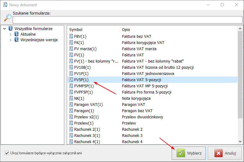Expand the Aktualne tree branch
This screenshot has width=244, height=162.
[11, 34]
